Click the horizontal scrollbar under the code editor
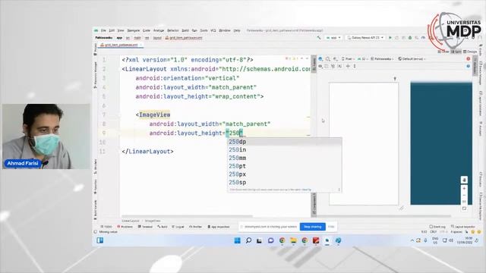The image size is (486, 273). coord(188,216)
